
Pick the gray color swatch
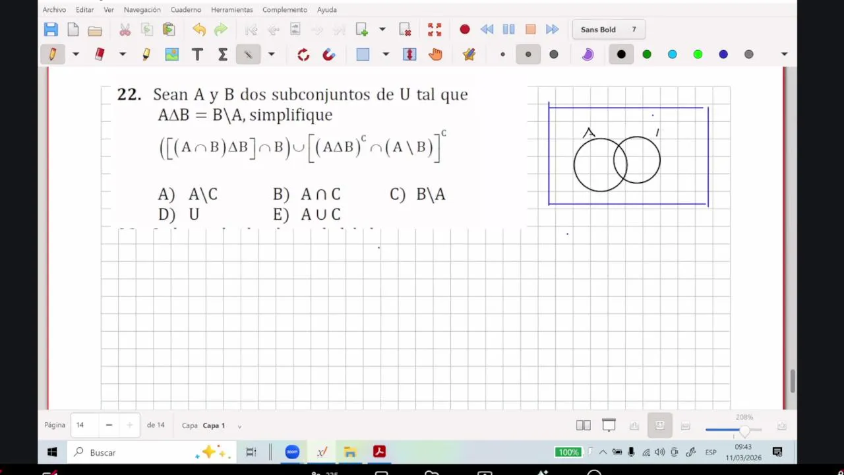click(x=748, y=55)
